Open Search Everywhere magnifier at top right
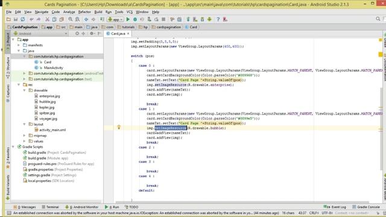386x217 pixels. click(378, 19)
